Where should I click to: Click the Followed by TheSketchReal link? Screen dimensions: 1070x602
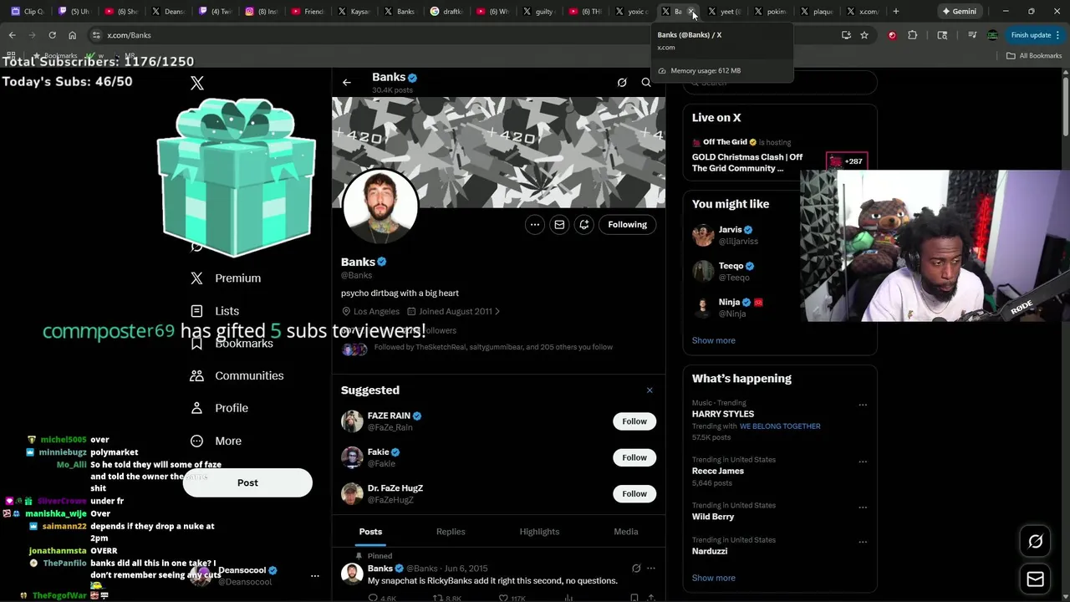tap(493, 347)
